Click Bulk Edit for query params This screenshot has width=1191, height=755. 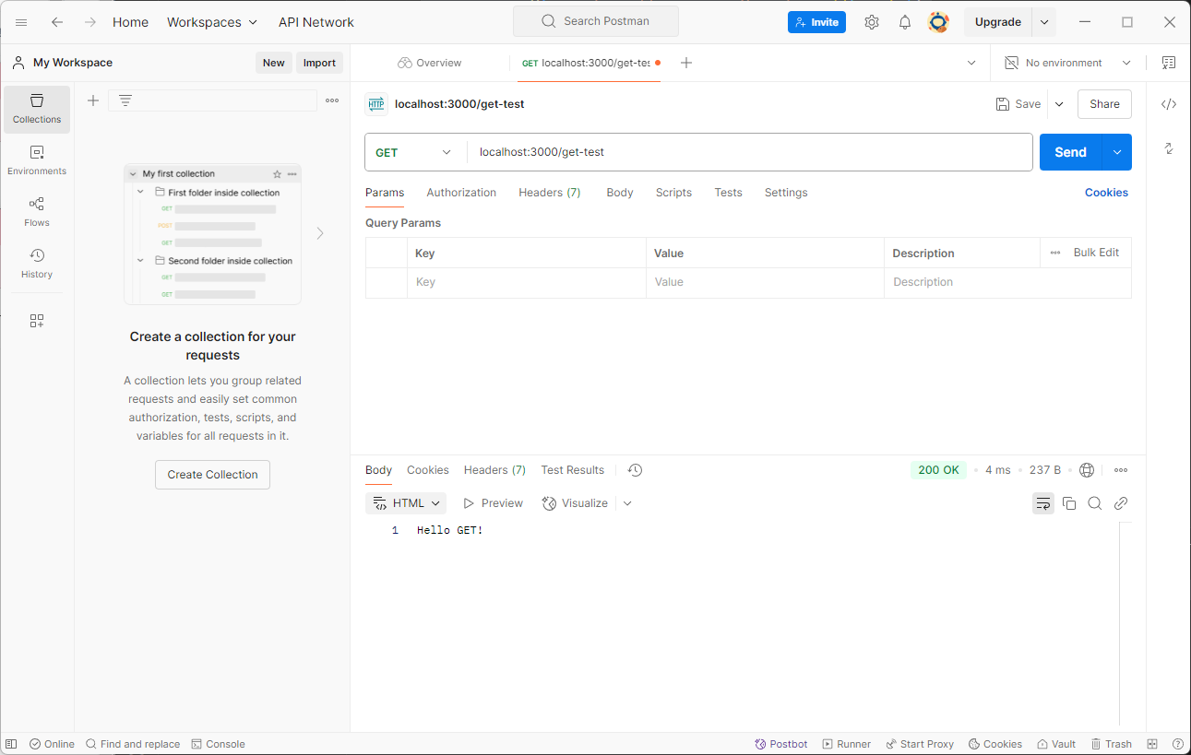[1096, 253]
